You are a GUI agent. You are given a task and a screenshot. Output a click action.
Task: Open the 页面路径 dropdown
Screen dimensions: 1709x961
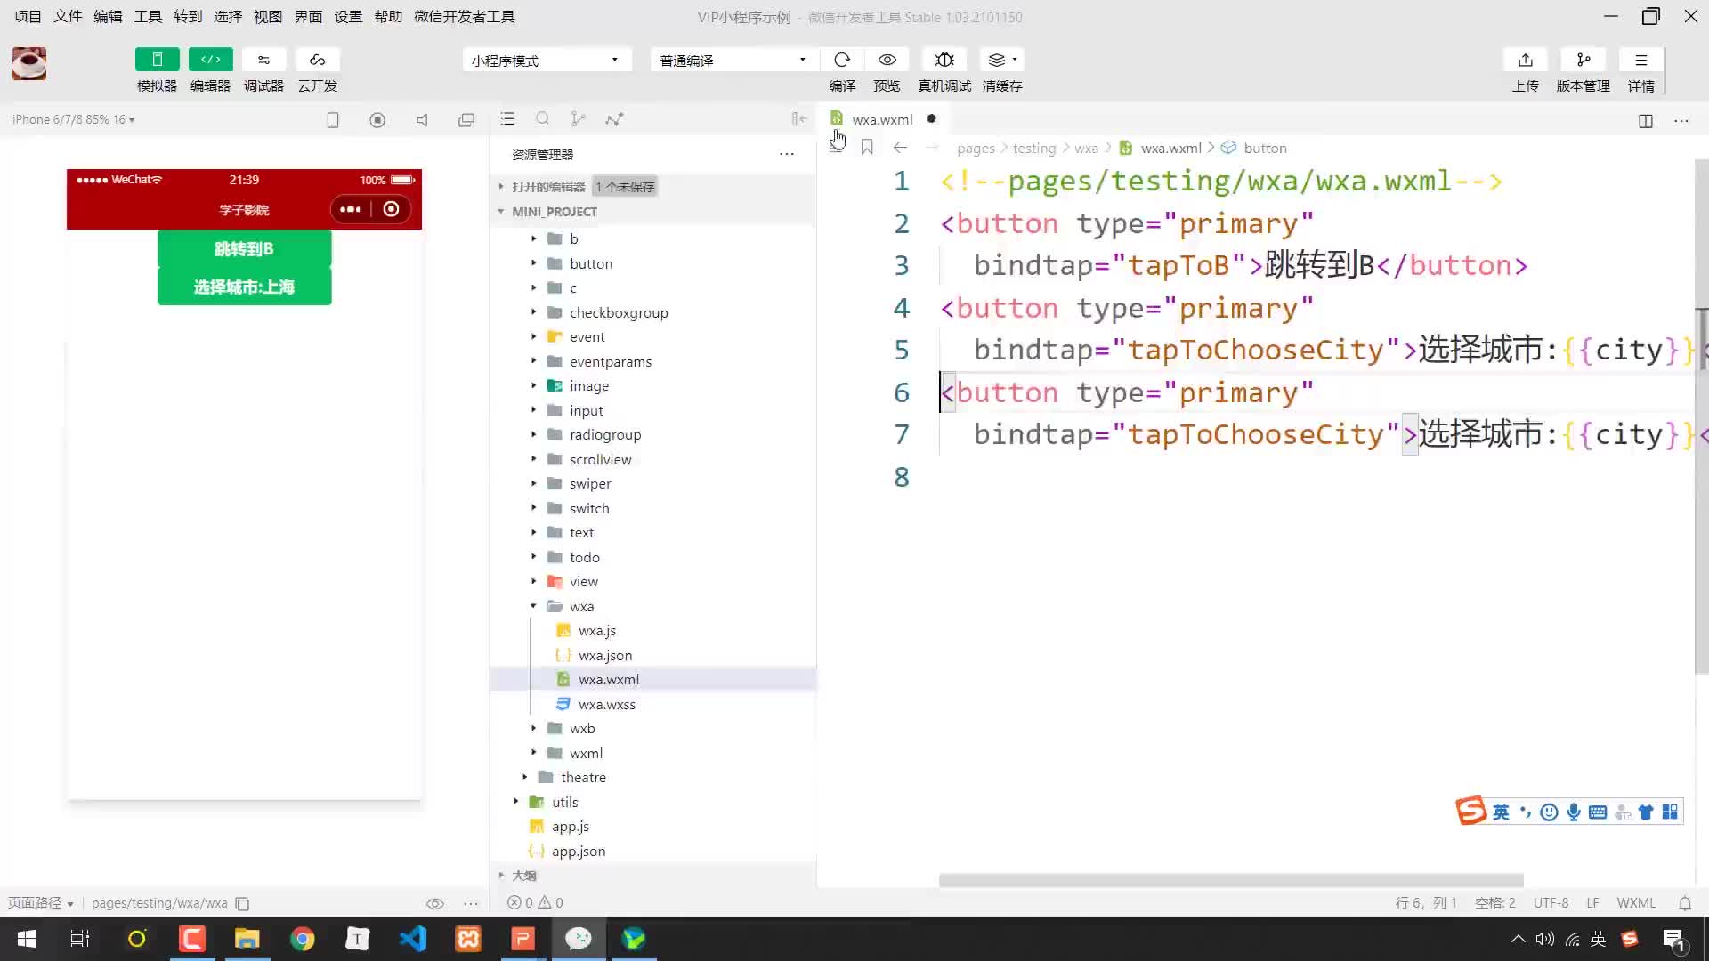(x=40, y=903)
